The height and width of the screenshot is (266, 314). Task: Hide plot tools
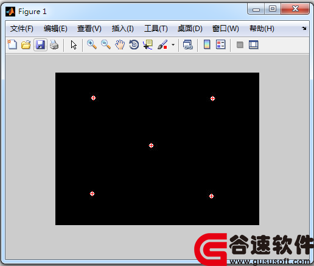click(240, 45)
